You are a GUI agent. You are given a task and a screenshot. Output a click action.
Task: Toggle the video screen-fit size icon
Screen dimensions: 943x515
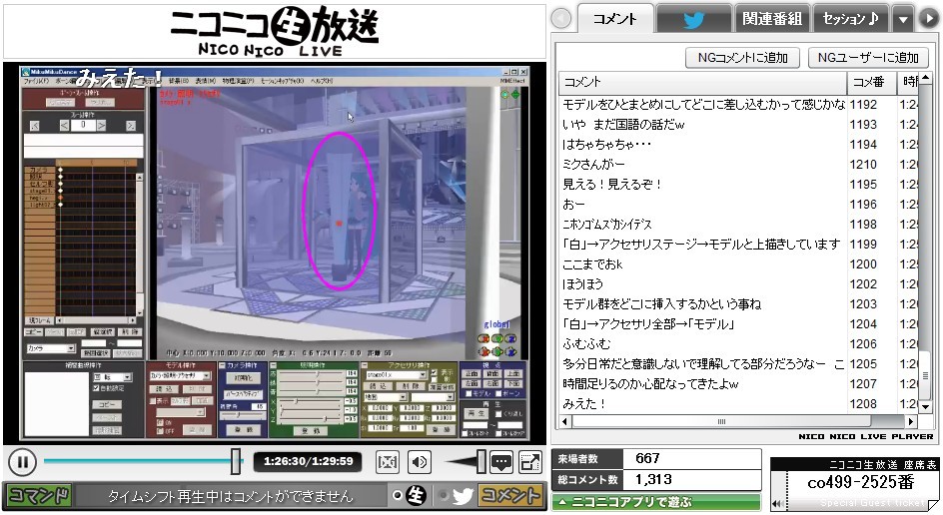pyautogui.click(x=388, y=461)
